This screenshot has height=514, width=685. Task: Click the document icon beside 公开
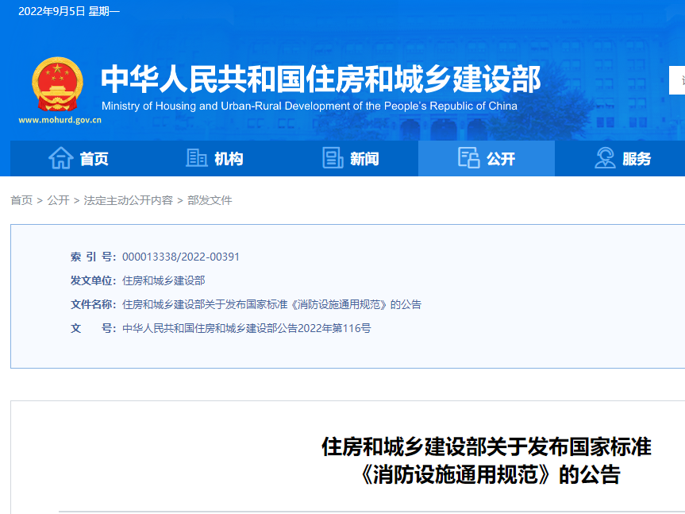[469, 158]
